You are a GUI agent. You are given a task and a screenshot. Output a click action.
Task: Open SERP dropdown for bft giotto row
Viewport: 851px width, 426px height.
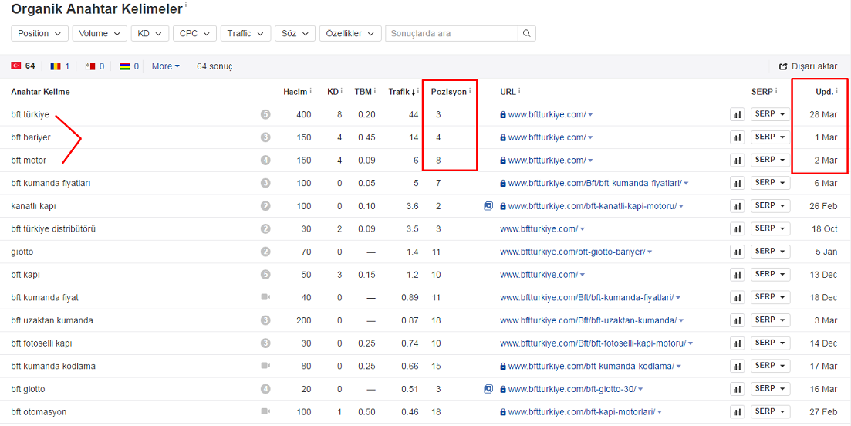coord(770,388)
